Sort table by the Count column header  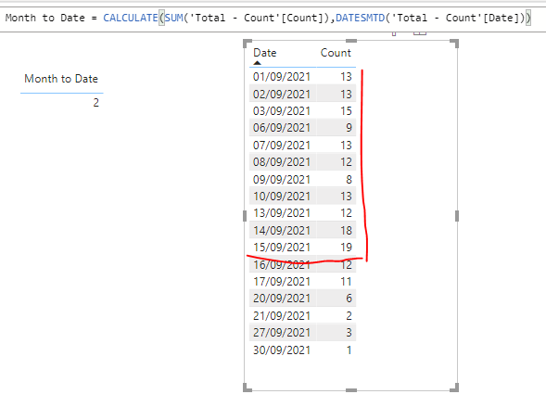(336, 53)
